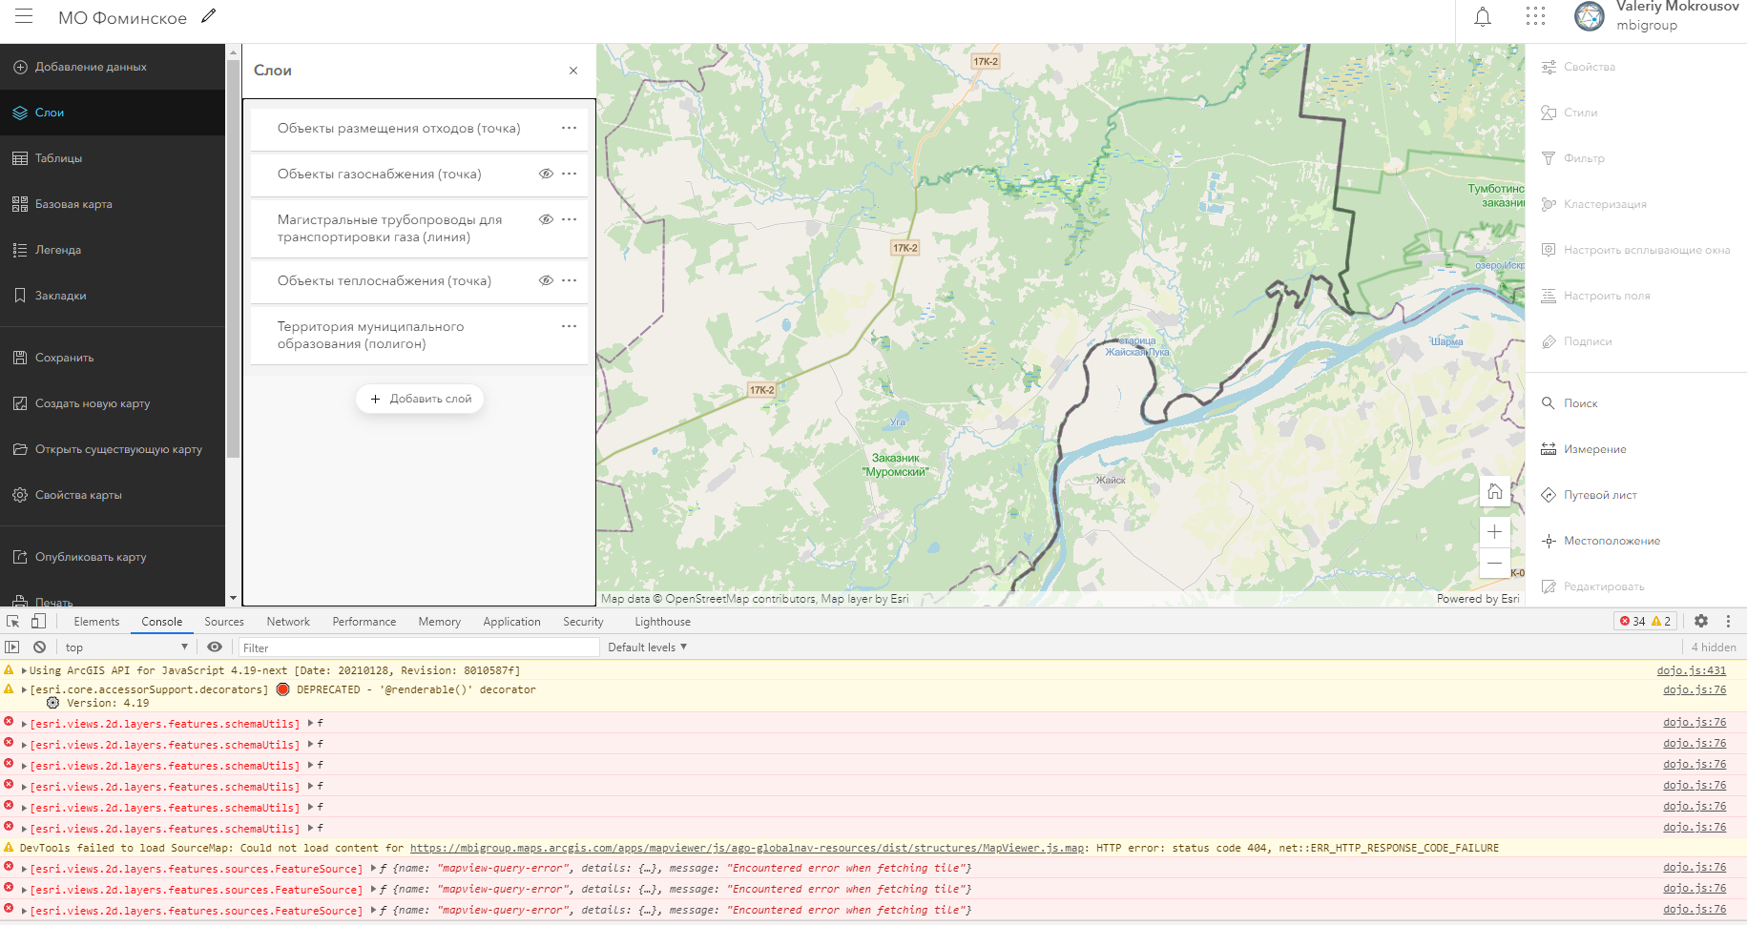Open Свойства карты gear icon
The height and width of the screenshot is (925, 1747).
pos(20,495)
